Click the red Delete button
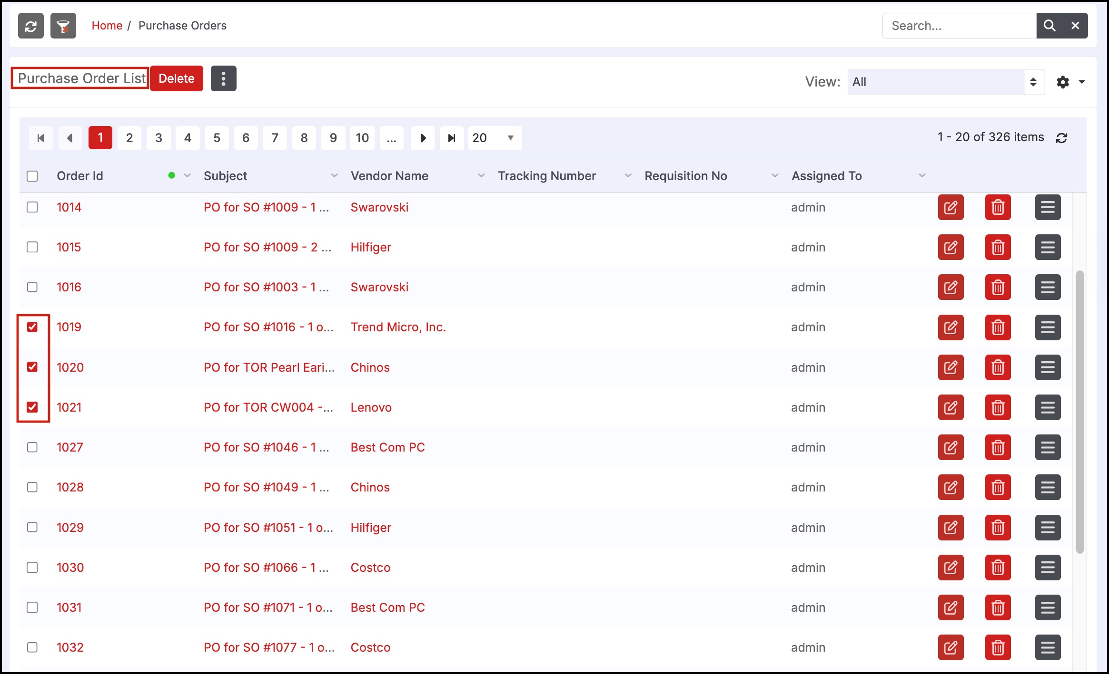1109x674 pixels. tap(176, 78)
